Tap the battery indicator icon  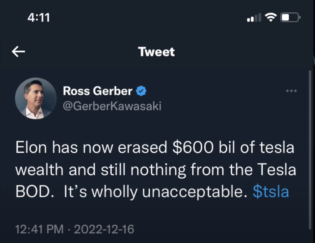coord(290,18)
